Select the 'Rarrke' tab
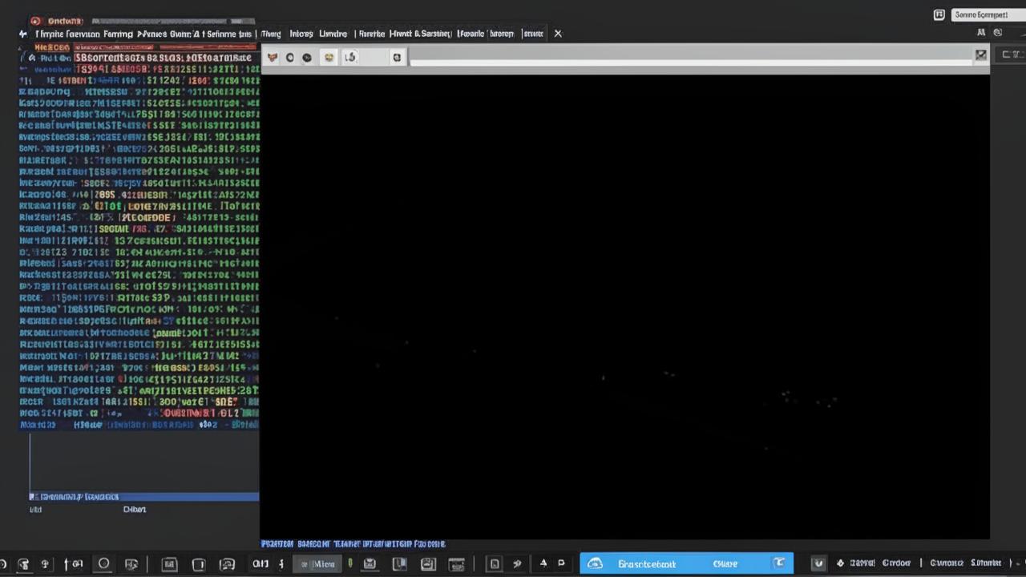 click(x=372, y=34)
